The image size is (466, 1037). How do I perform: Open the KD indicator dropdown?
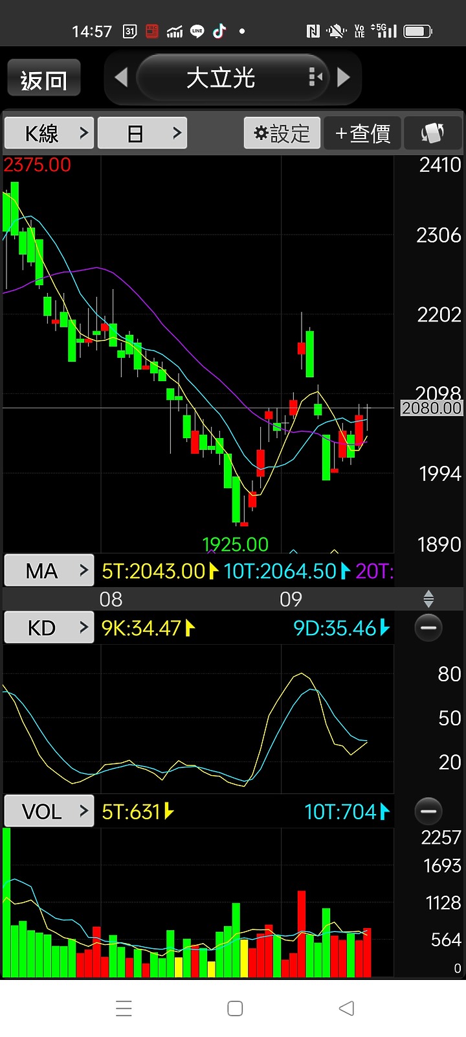coord(50,627)
